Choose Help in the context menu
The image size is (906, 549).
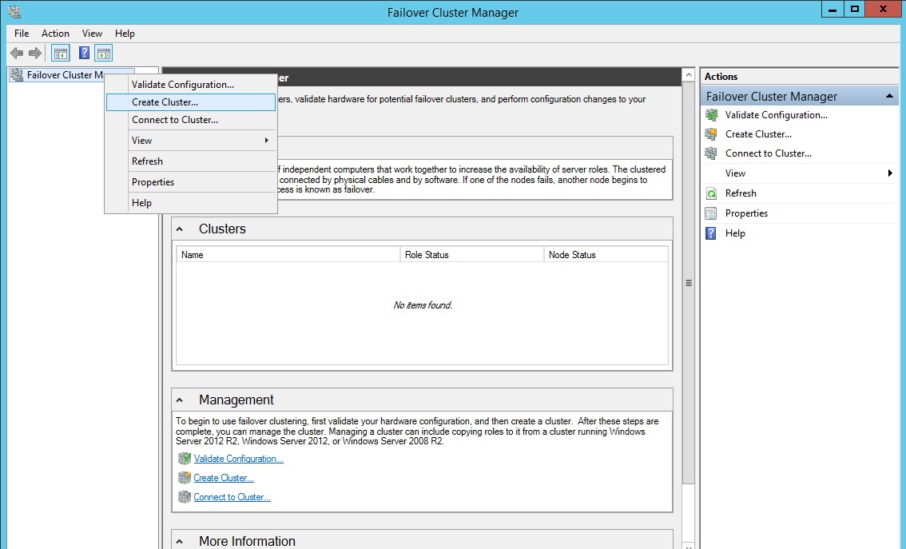(x=191, y=203)
